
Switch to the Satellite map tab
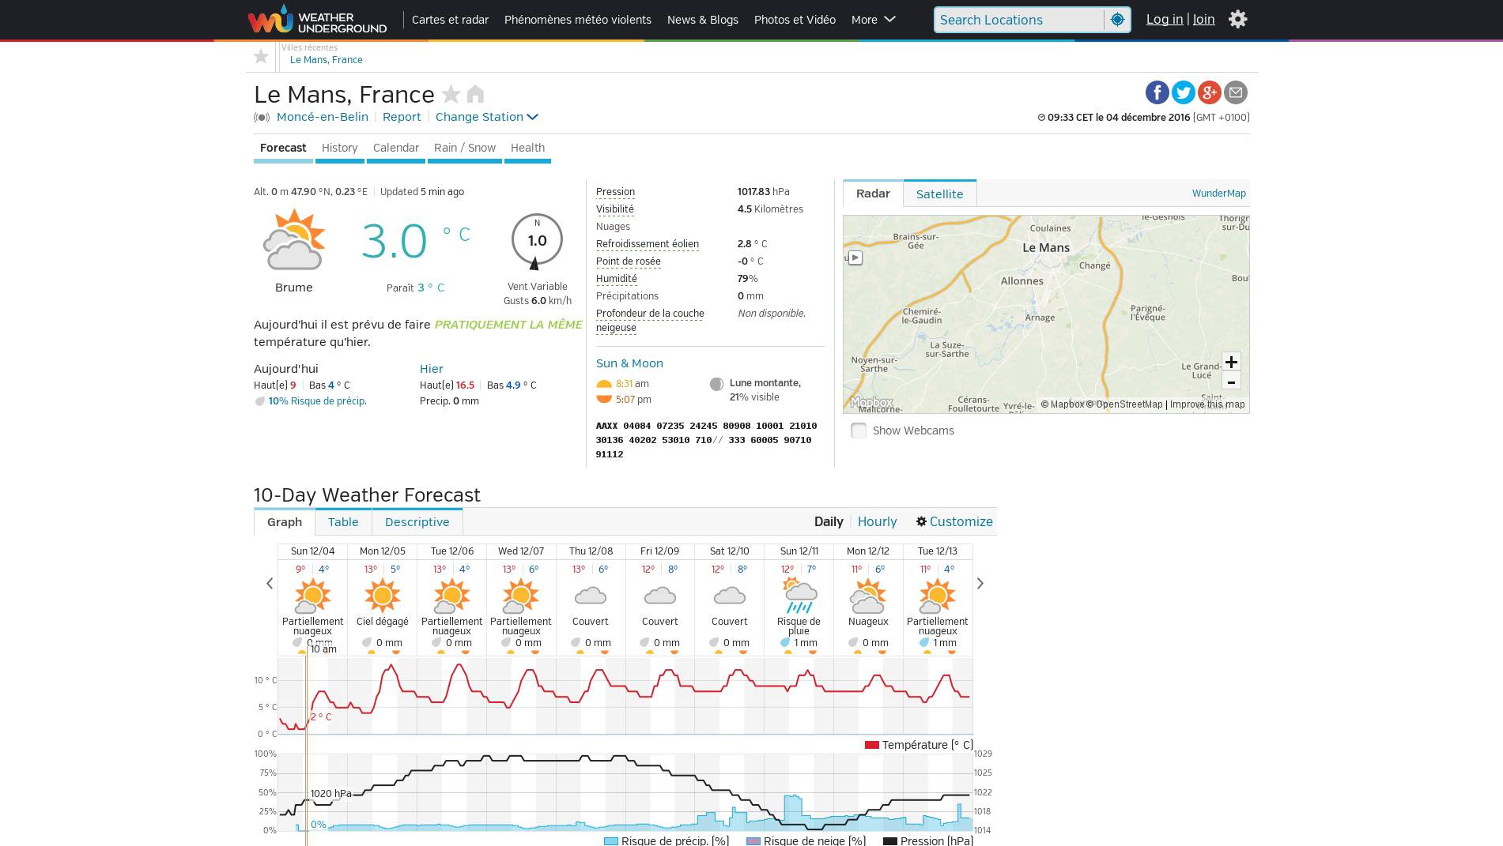pos(939,194)
